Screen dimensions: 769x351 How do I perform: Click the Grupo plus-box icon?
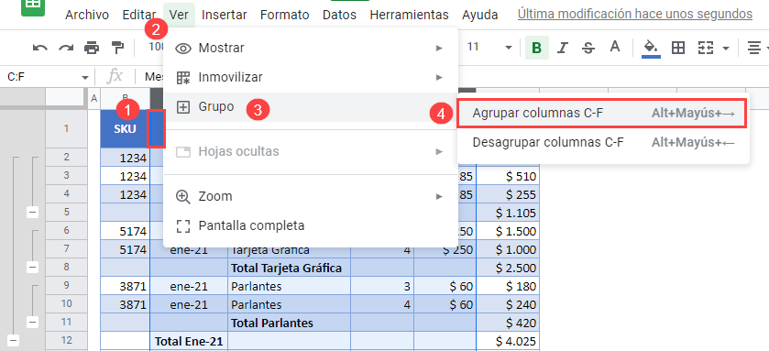tap(183, 107)
